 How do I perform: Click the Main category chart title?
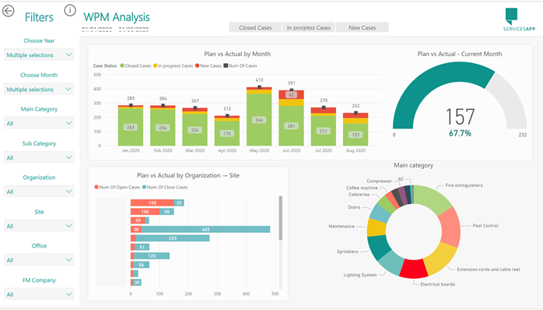[x=414, y=165]
